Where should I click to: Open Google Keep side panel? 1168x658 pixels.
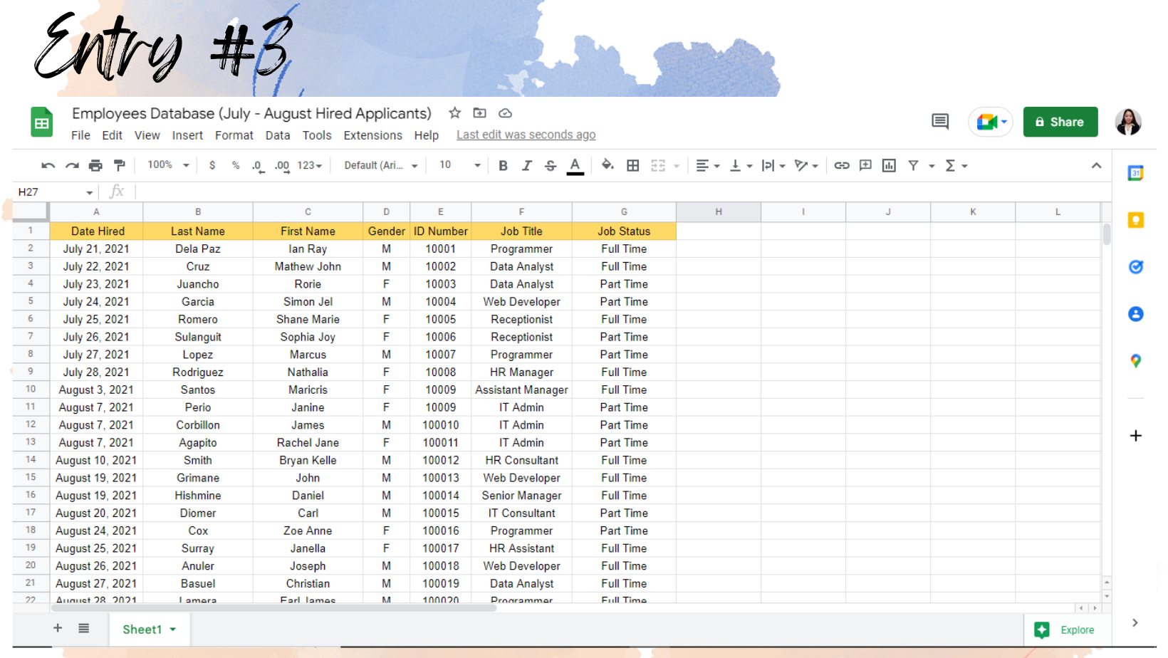pos(1136,220)
